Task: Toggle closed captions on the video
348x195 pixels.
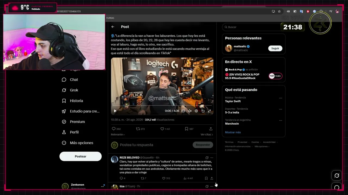Action: [x=183, y=111]
